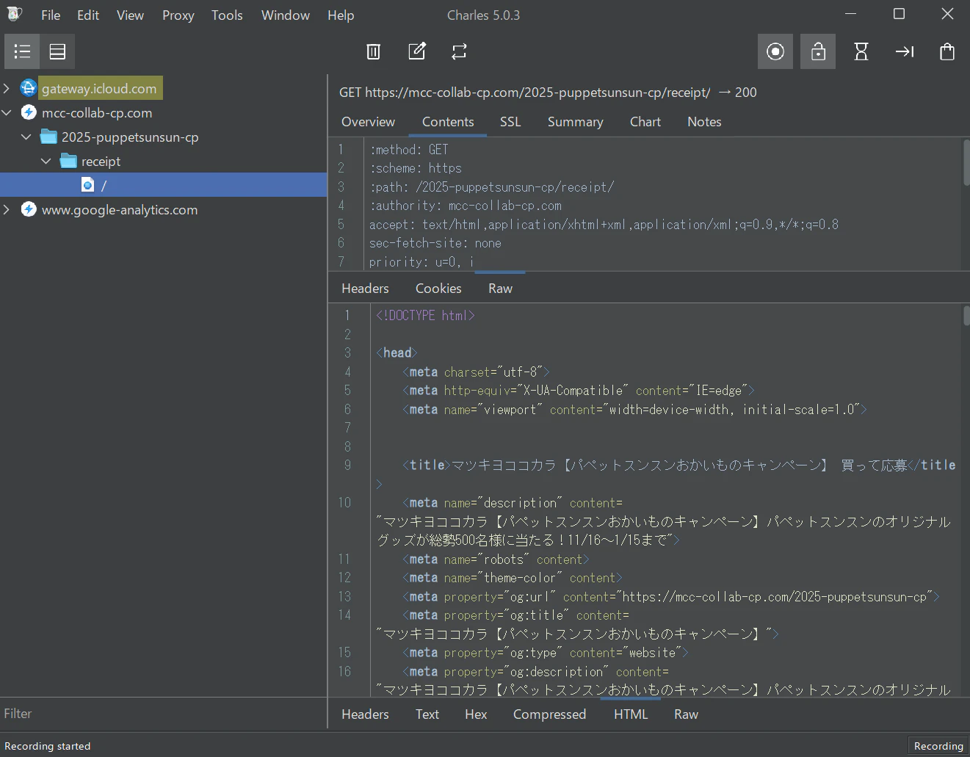Click the og:url meta tag line
The height and width of the screenshot is (757, 970).
pos(671,597)
